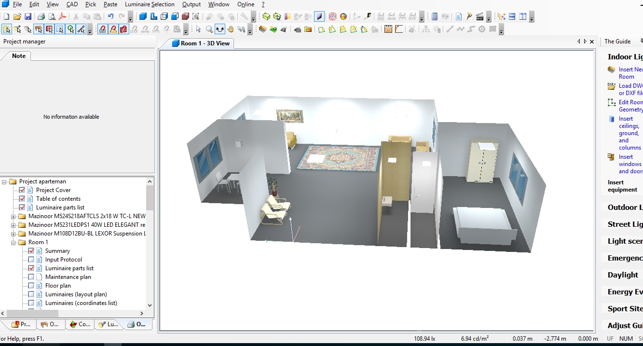The height and width of the screenshot is (346, 643).
Task: Click the Save project icon
Action: tap(28, 16)
